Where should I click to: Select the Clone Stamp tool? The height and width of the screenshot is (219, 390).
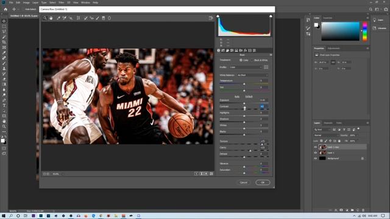pos(4,69)
